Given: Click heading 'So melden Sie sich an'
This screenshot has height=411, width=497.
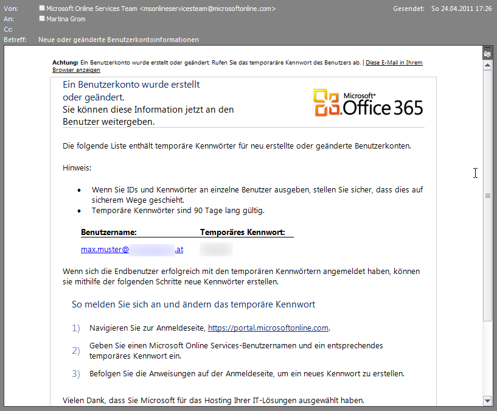Looking at the screenshot, I should pyautogui.click(x=193, y=304).
